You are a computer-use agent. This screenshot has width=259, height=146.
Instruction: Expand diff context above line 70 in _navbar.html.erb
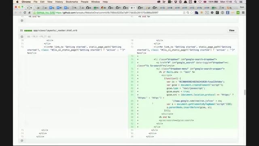click(22, 36)
